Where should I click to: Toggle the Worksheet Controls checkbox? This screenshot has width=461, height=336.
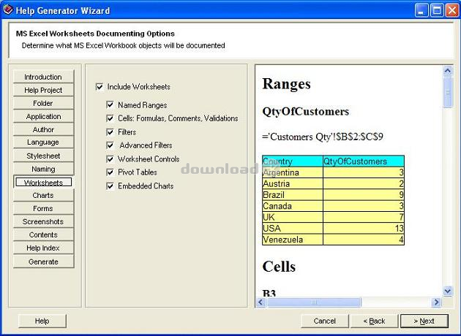point(110,159)
